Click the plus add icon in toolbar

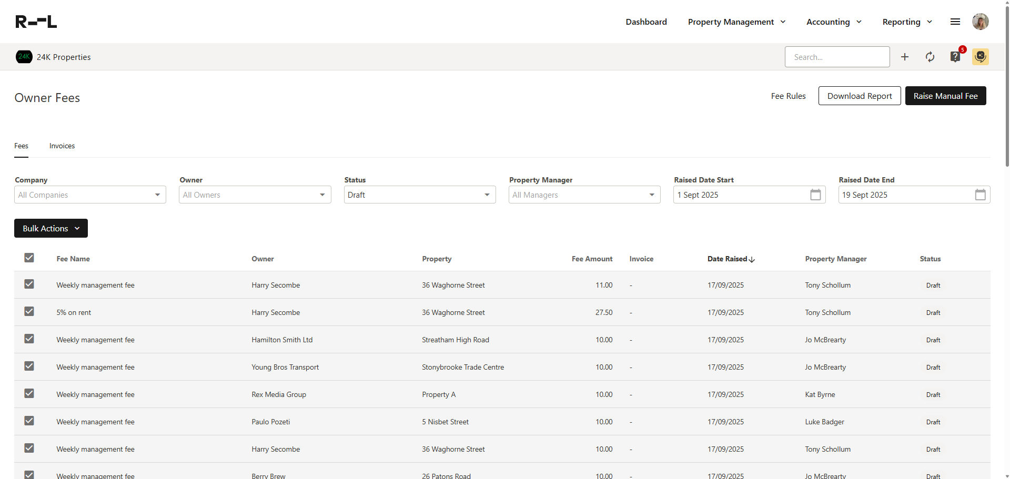tap(905, 57)
